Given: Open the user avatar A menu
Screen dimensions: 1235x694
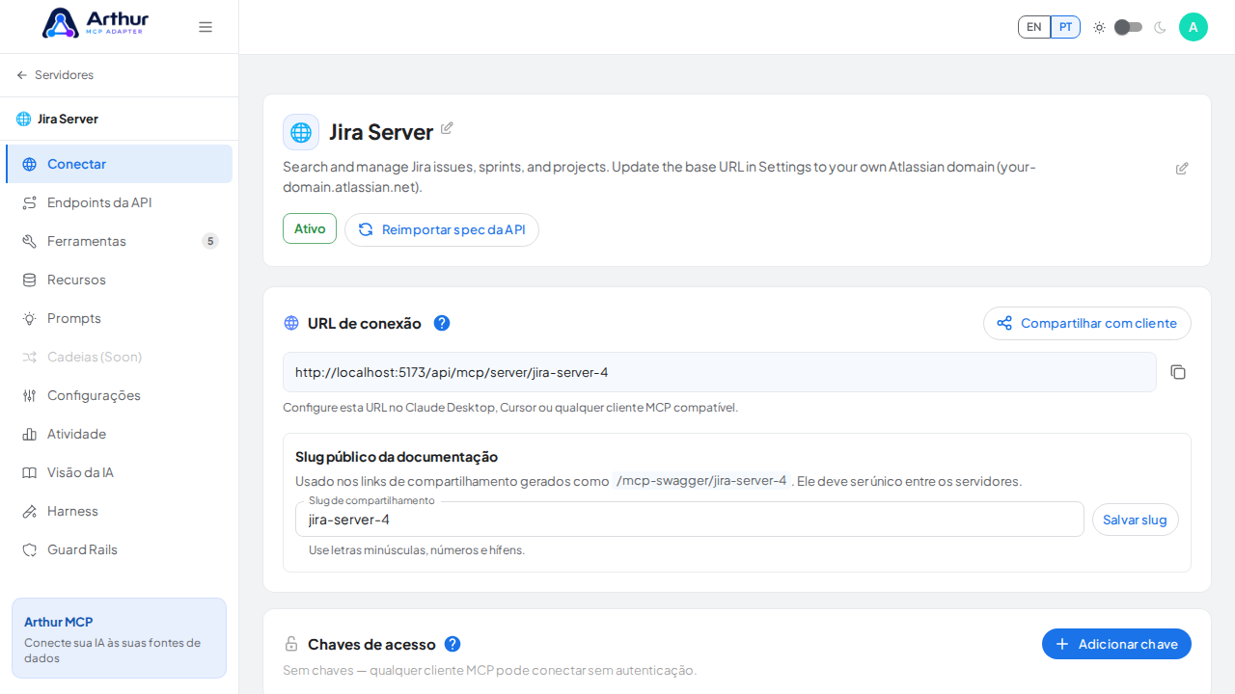Looking at the screenshot, I should pos(1194,27).
